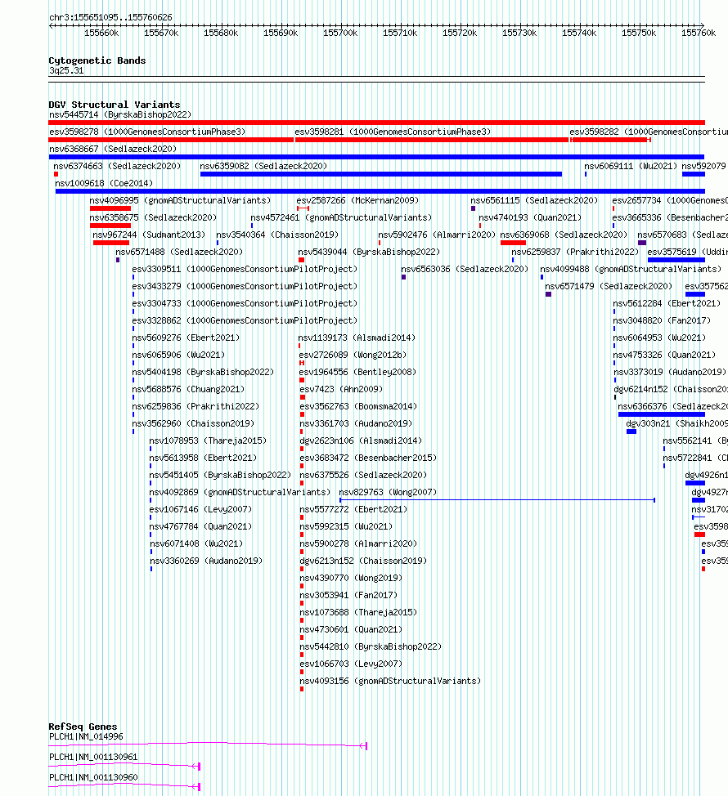
Task: Open the PLCH1|NM_014996 gene label
Action: coord(86,737)
